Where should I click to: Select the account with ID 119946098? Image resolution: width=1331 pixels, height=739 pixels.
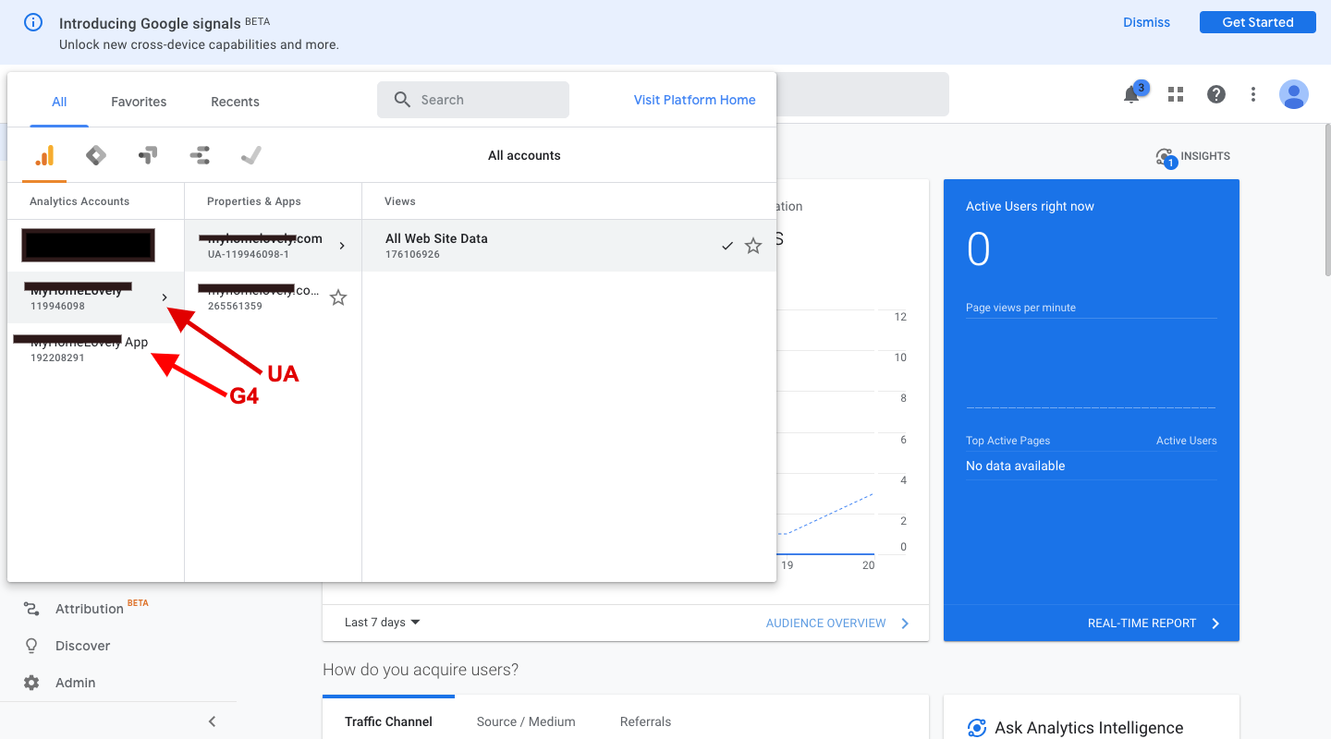[x=96, y=297]
